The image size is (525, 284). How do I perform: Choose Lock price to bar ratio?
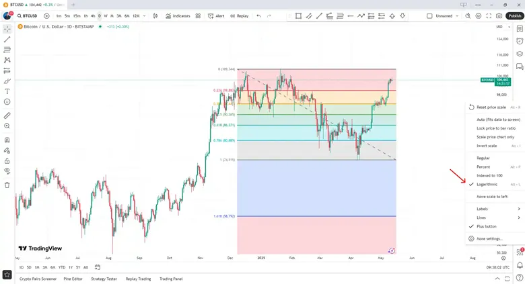coord(495,128)
